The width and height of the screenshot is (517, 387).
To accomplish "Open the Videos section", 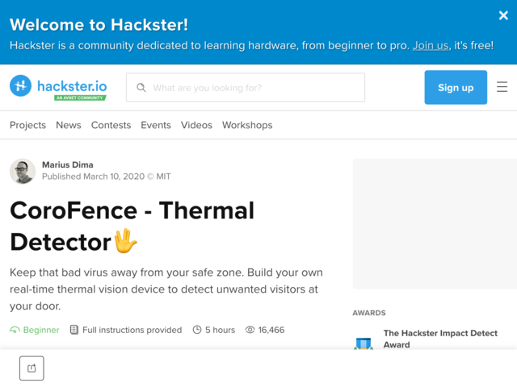I will pyautogui.click(x=196, y=125).
